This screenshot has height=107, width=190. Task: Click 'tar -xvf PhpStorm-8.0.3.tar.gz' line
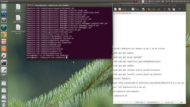pos(129,87)
